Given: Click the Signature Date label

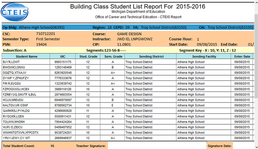Looking at the screenshot, I should (220, 146).
